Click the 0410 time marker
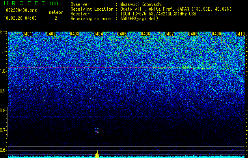The image size is (248, 158). tap(240, 34)
